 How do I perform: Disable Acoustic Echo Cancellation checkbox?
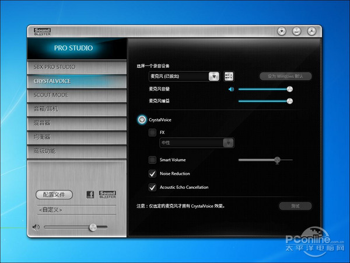pos(152,188)
